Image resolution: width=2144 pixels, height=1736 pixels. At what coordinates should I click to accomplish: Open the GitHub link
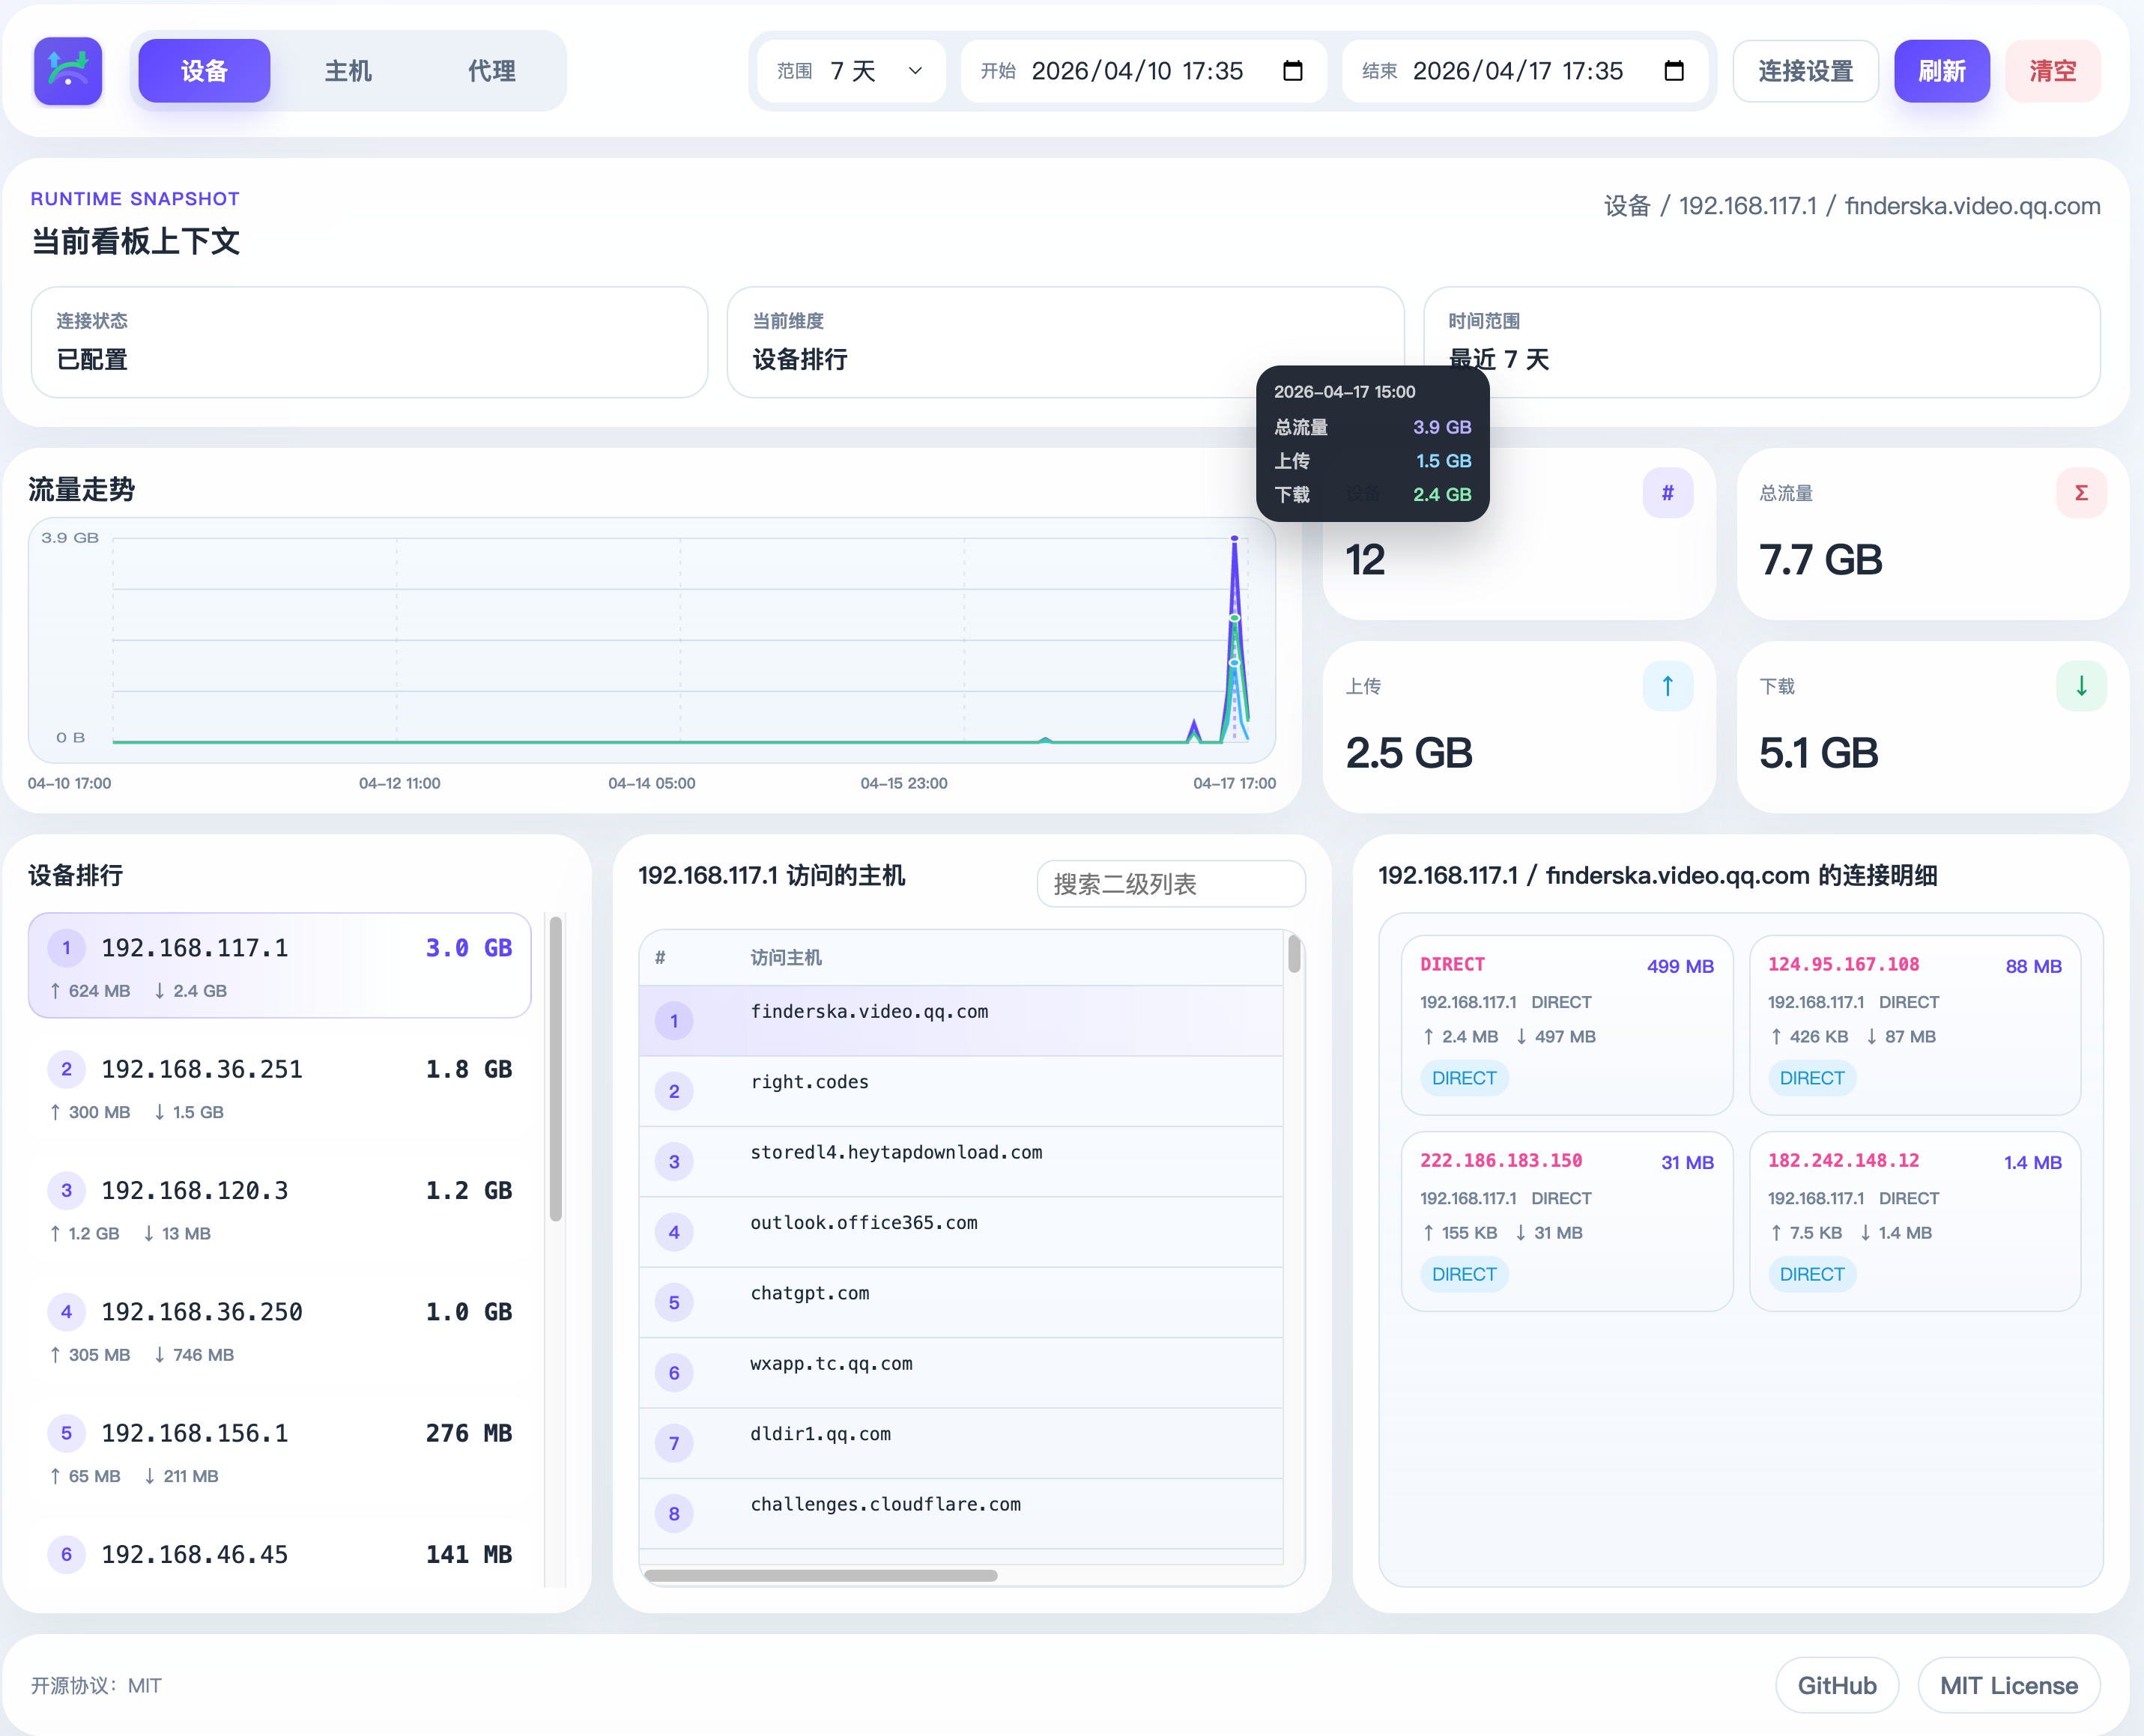[x=1837, y=1685]
